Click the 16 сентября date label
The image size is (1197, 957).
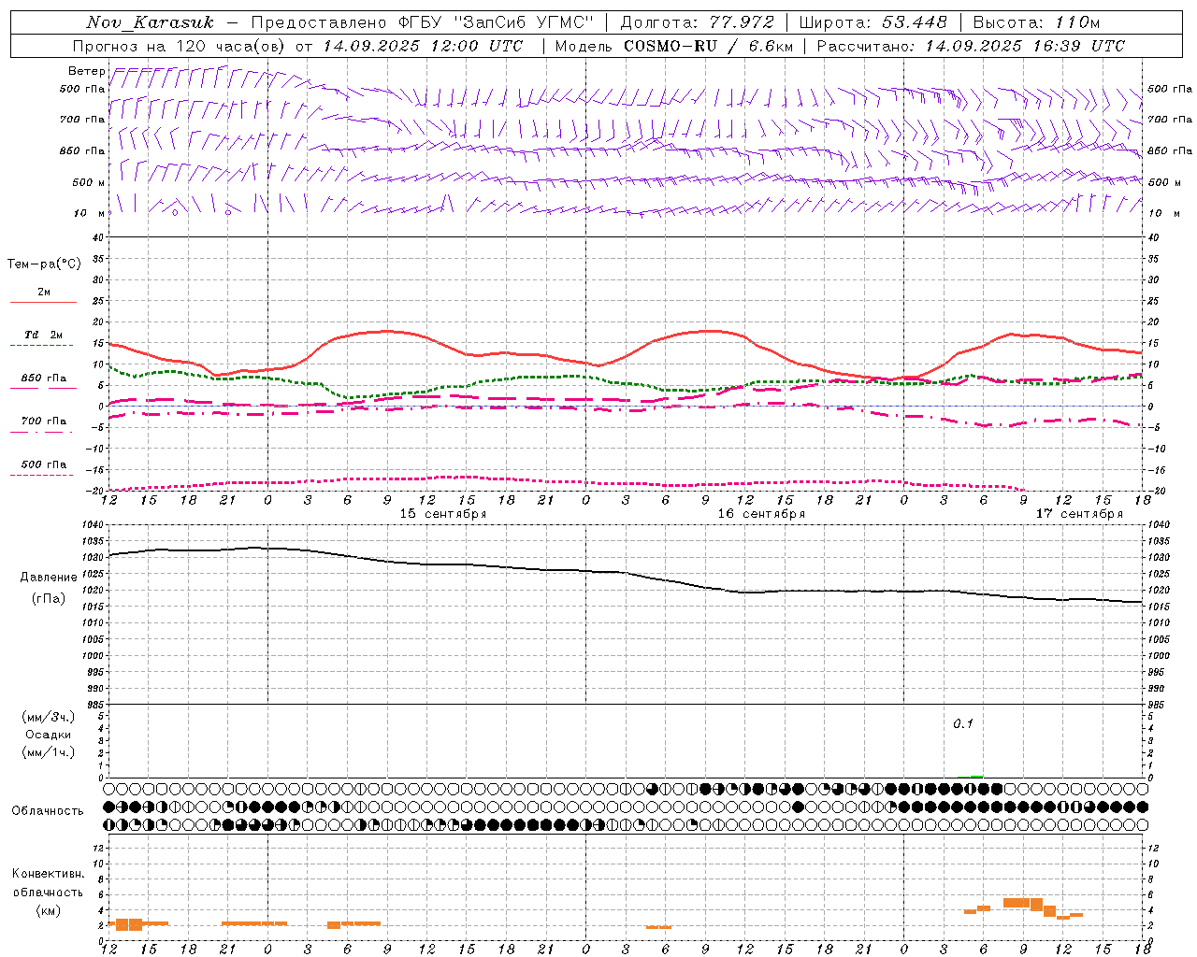click(x=761, y=514)
